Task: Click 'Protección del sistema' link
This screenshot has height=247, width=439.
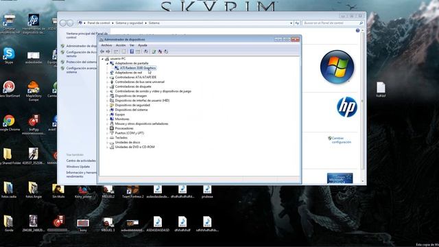Action: pyautogui.click(x=82, y=62)
